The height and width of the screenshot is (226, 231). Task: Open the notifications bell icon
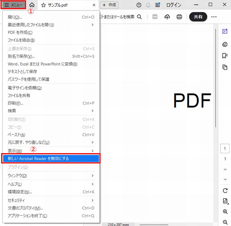click(x=148, y=5)
